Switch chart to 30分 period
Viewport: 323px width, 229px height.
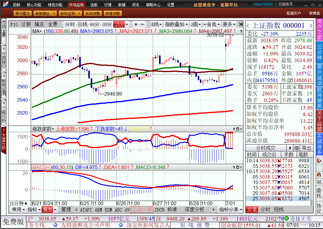pos(107,24)
